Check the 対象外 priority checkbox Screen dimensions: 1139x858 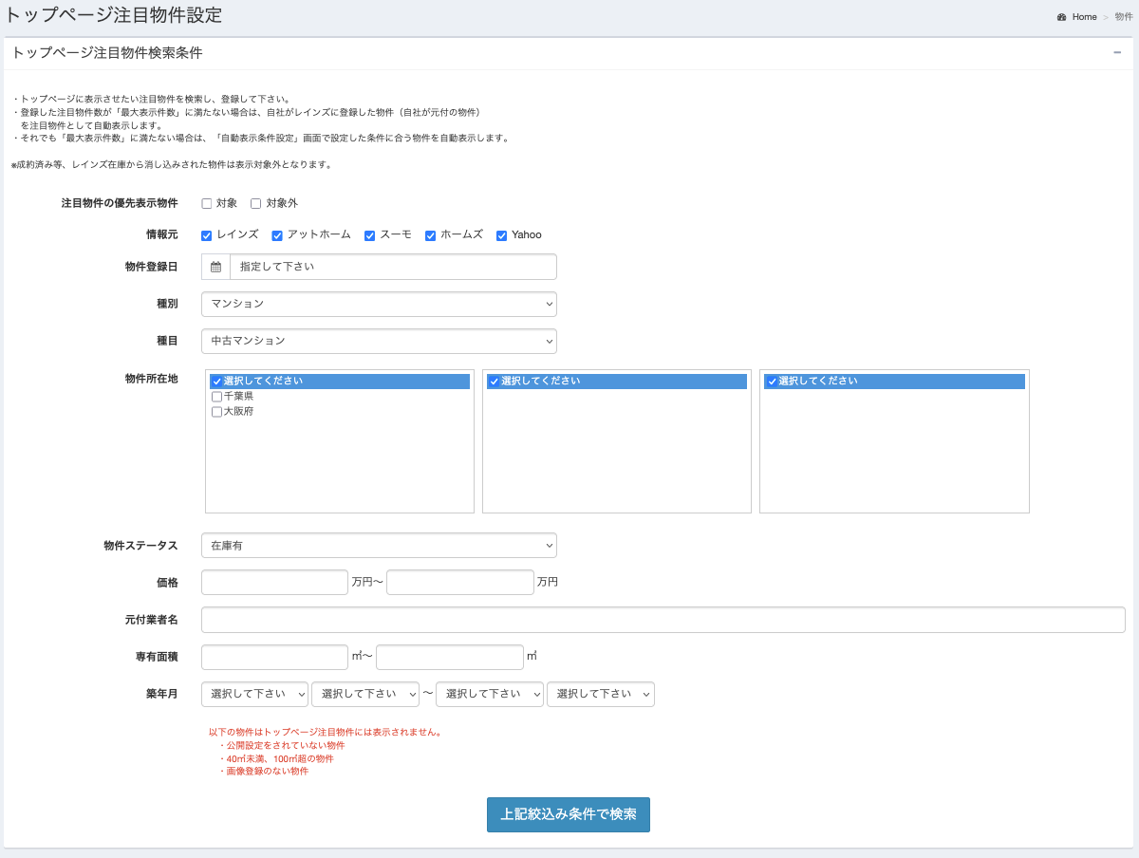click(255, 203)
